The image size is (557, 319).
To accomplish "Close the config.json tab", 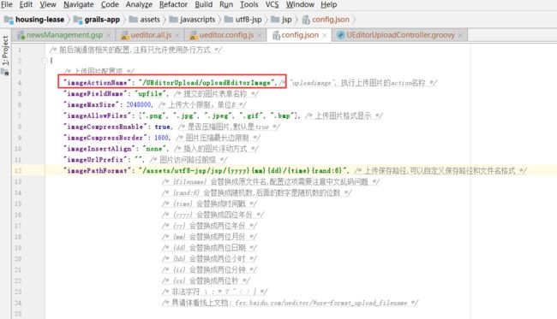I will pos(324,35).
